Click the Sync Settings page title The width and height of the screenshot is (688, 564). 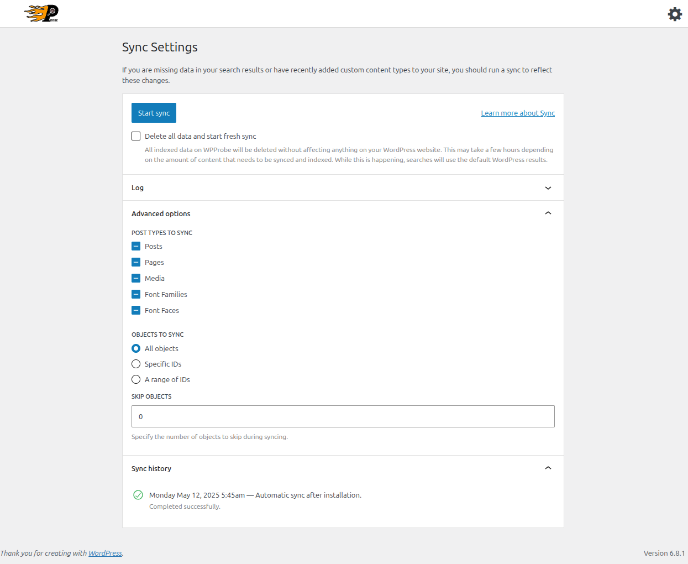coord(160,47)
